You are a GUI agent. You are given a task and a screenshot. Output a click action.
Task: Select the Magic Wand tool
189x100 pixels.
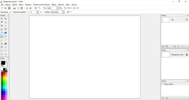[x=2, y=29]
